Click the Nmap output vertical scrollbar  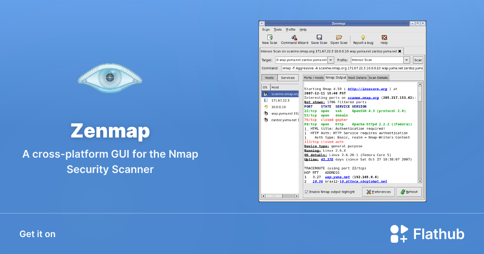tap(419, 133)
